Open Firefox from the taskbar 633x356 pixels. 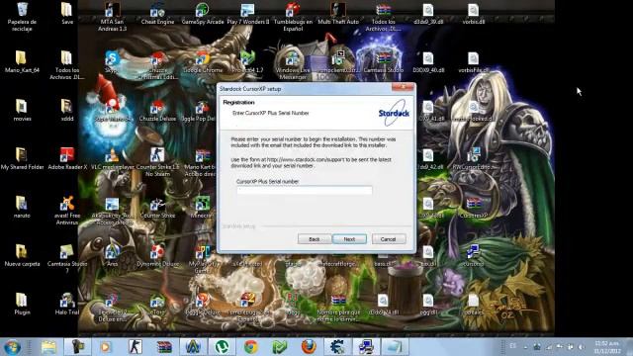pyautogui.click(x=309, y=347)
